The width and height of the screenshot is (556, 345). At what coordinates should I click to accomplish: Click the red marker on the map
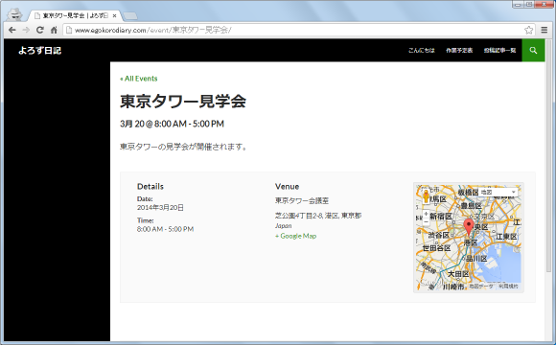pyautogui.click(x=469, y=226)
